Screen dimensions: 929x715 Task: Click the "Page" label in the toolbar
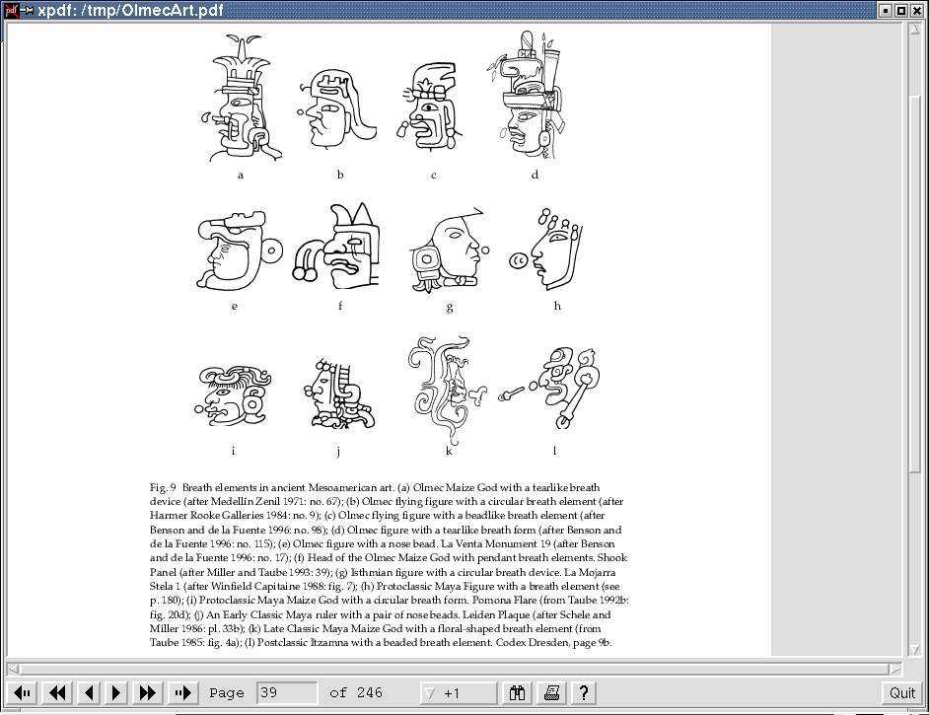tap(226, 693)
